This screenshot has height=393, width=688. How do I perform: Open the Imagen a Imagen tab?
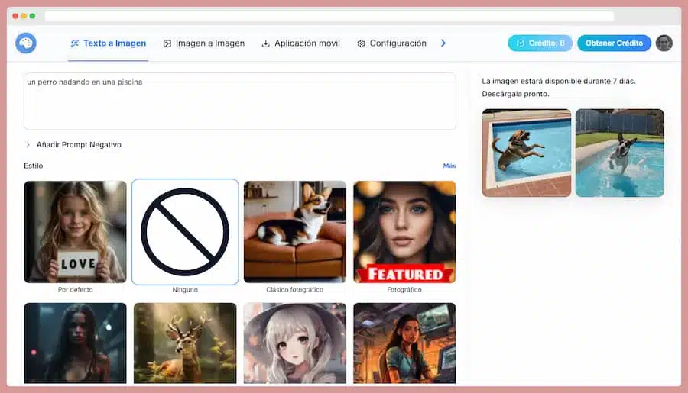pos(204,43)
